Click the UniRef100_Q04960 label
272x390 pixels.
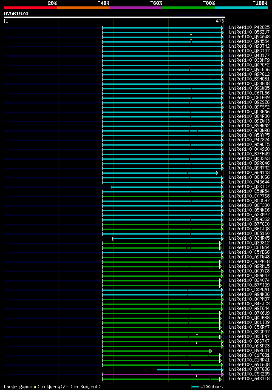coord(249,149)
